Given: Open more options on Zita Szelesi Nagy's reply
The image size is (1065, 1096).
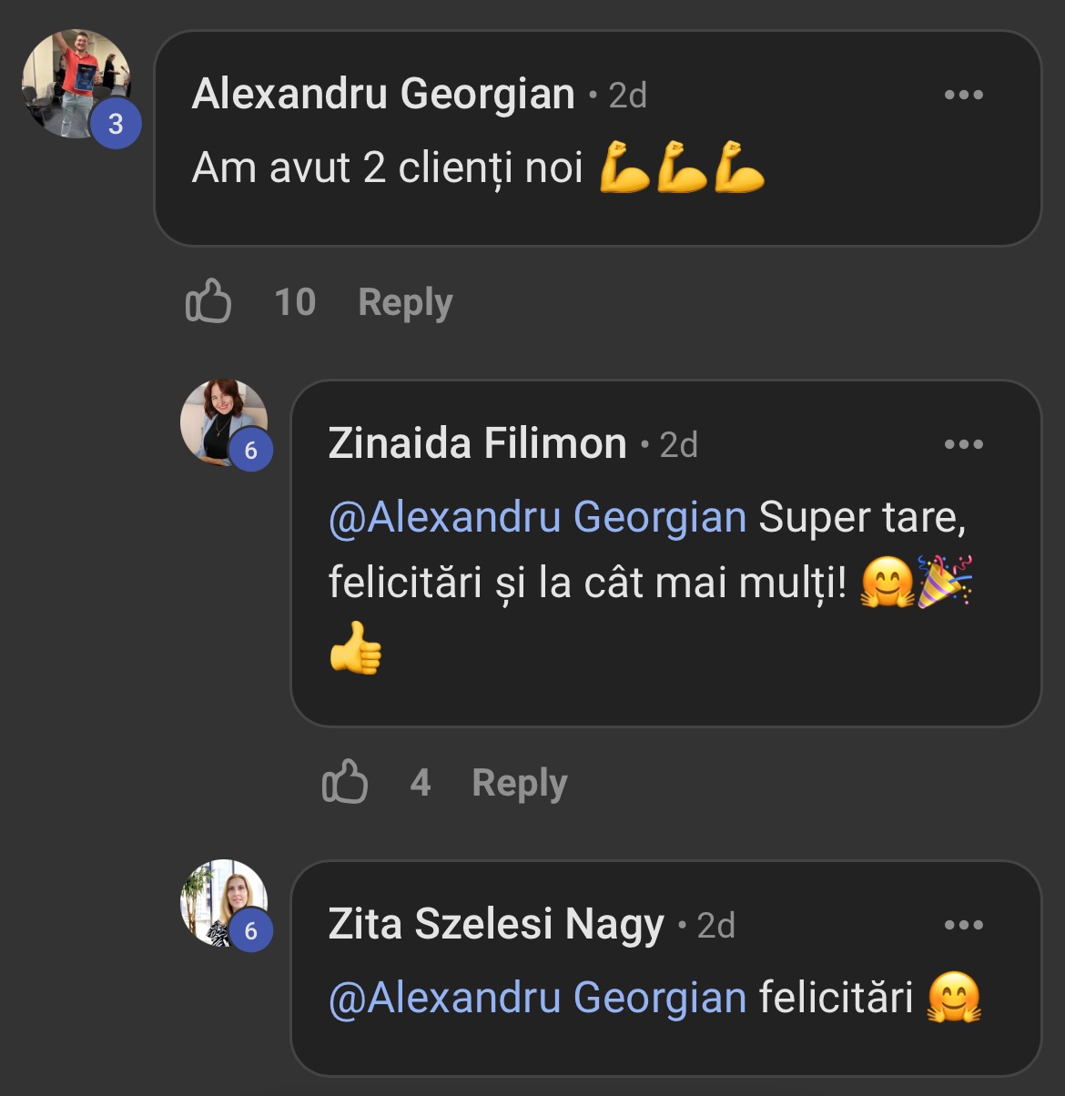Looking at the screenshot, I should tap(963, 925).
